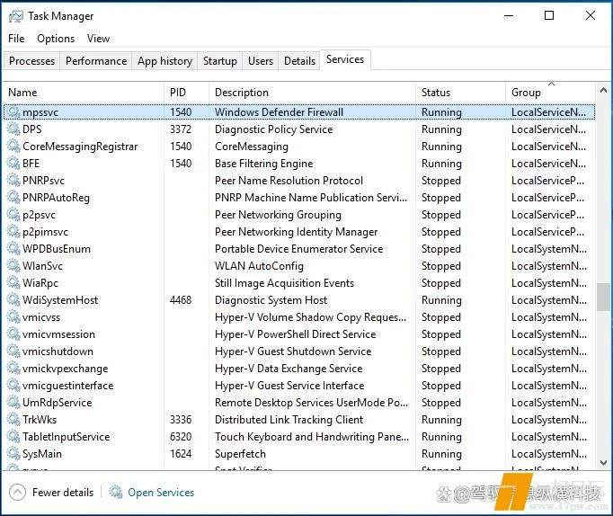Click the Superfetch description text

240,454
